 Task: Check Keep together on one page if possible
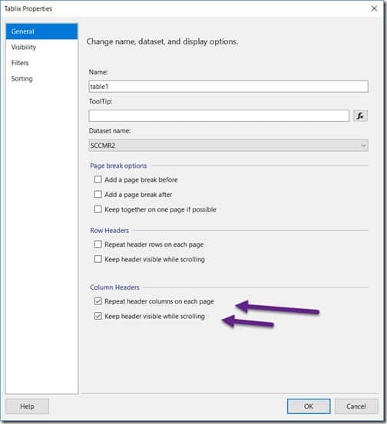98,209
